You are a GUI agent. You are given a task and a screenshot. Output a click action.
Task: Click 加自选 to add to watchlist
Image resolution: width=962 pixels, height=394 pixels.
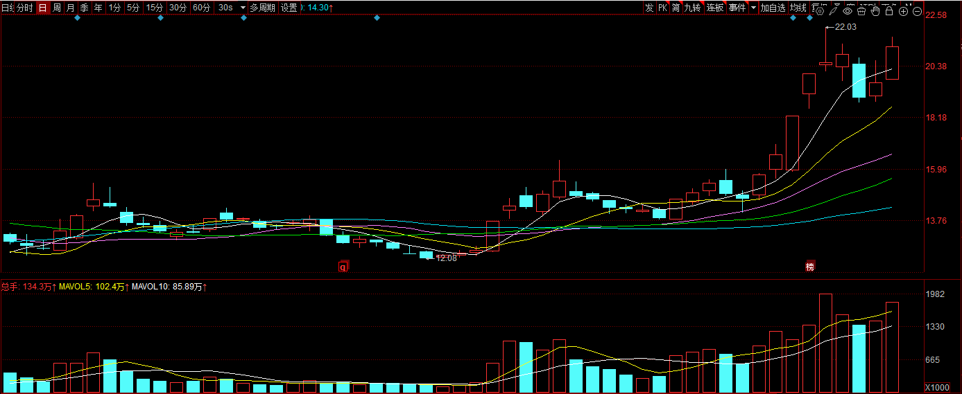pos(773,8)
